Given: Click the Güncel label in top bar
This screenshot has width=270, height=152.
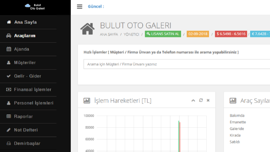Looking at the screenshot, I should 96,6.
